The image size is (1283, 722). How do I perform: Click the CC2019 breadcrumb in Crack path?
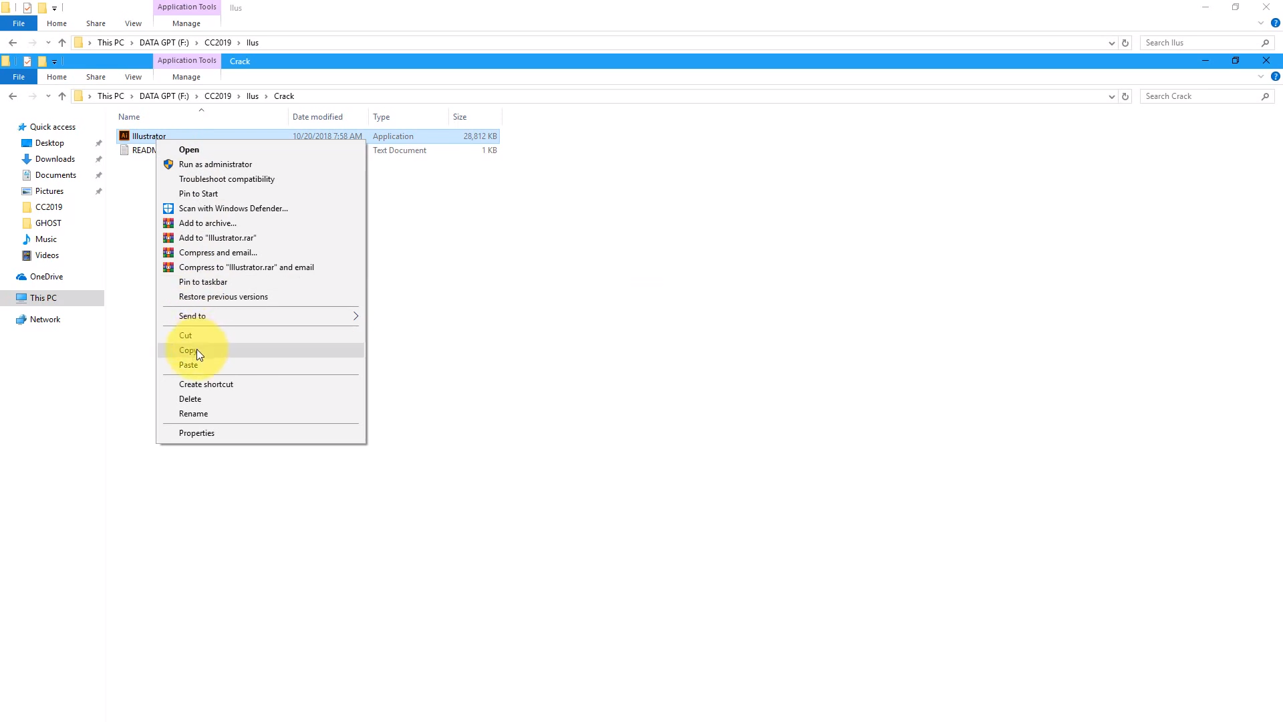coord(218,96)
